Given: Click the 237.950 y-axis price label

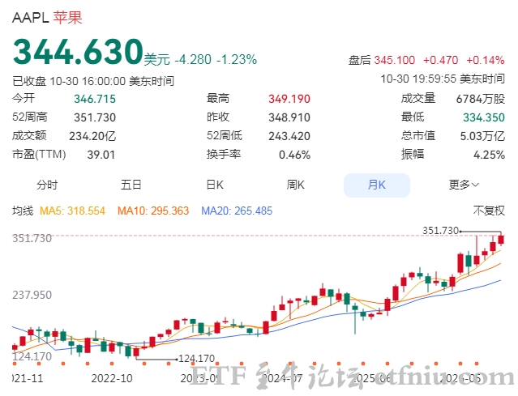Looking at the screenshot, I should click(x=32, y=295).
